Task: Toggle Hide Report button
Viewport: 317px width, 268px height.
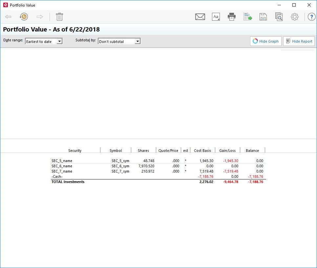Action: (x=299, y=41)
